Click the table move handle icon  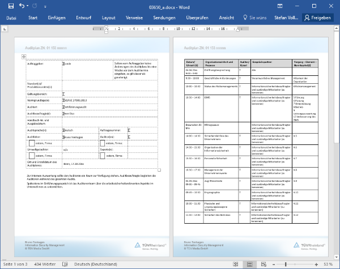point(23,57)
